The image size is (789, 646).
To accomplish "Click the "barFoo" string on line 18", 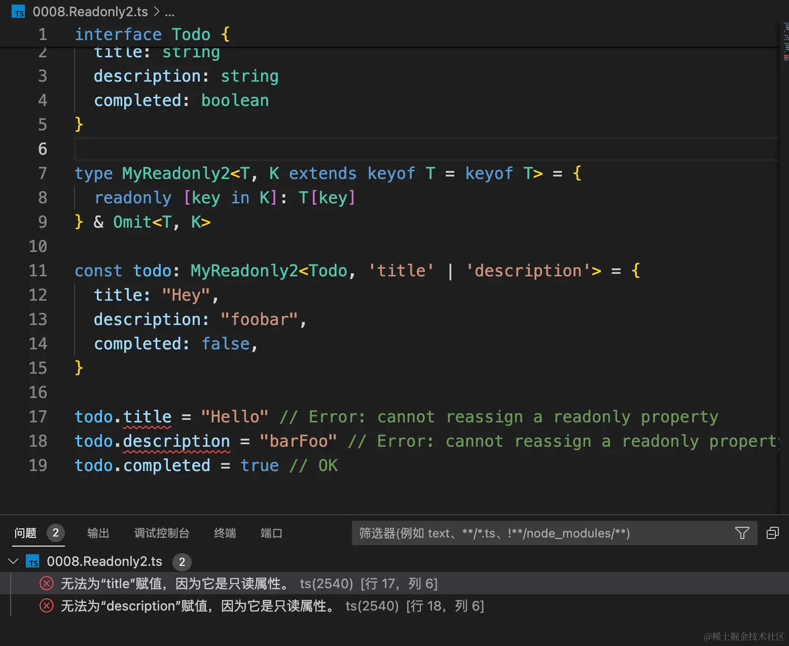I will (298, 441).
